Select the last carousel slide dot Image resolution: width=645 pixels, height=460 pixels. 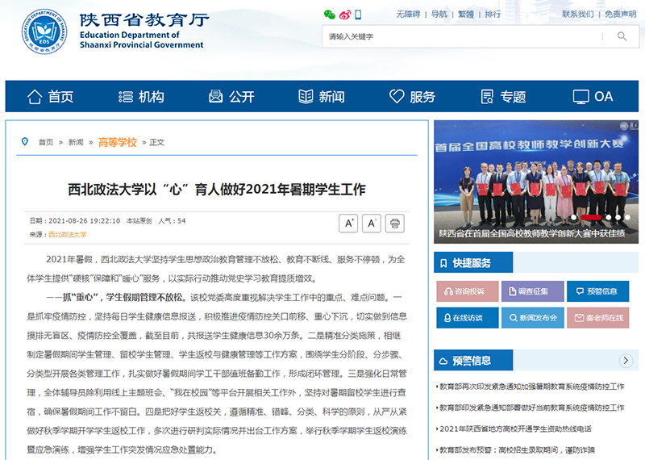point(628,217)
